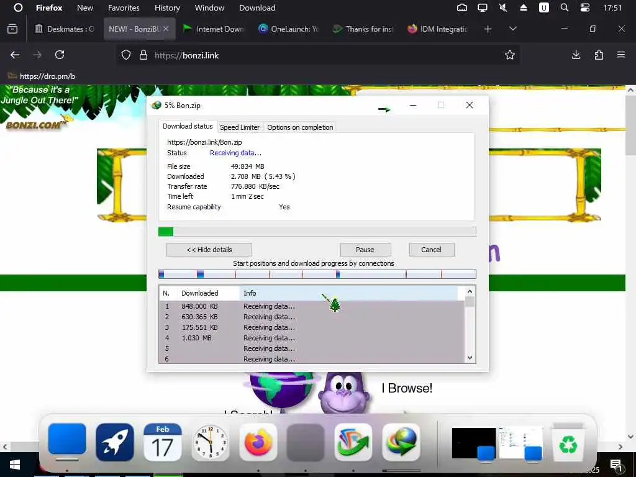The image size is (636, 477).
Task: Open Firefox hamburger application menu
Action: 621,55
